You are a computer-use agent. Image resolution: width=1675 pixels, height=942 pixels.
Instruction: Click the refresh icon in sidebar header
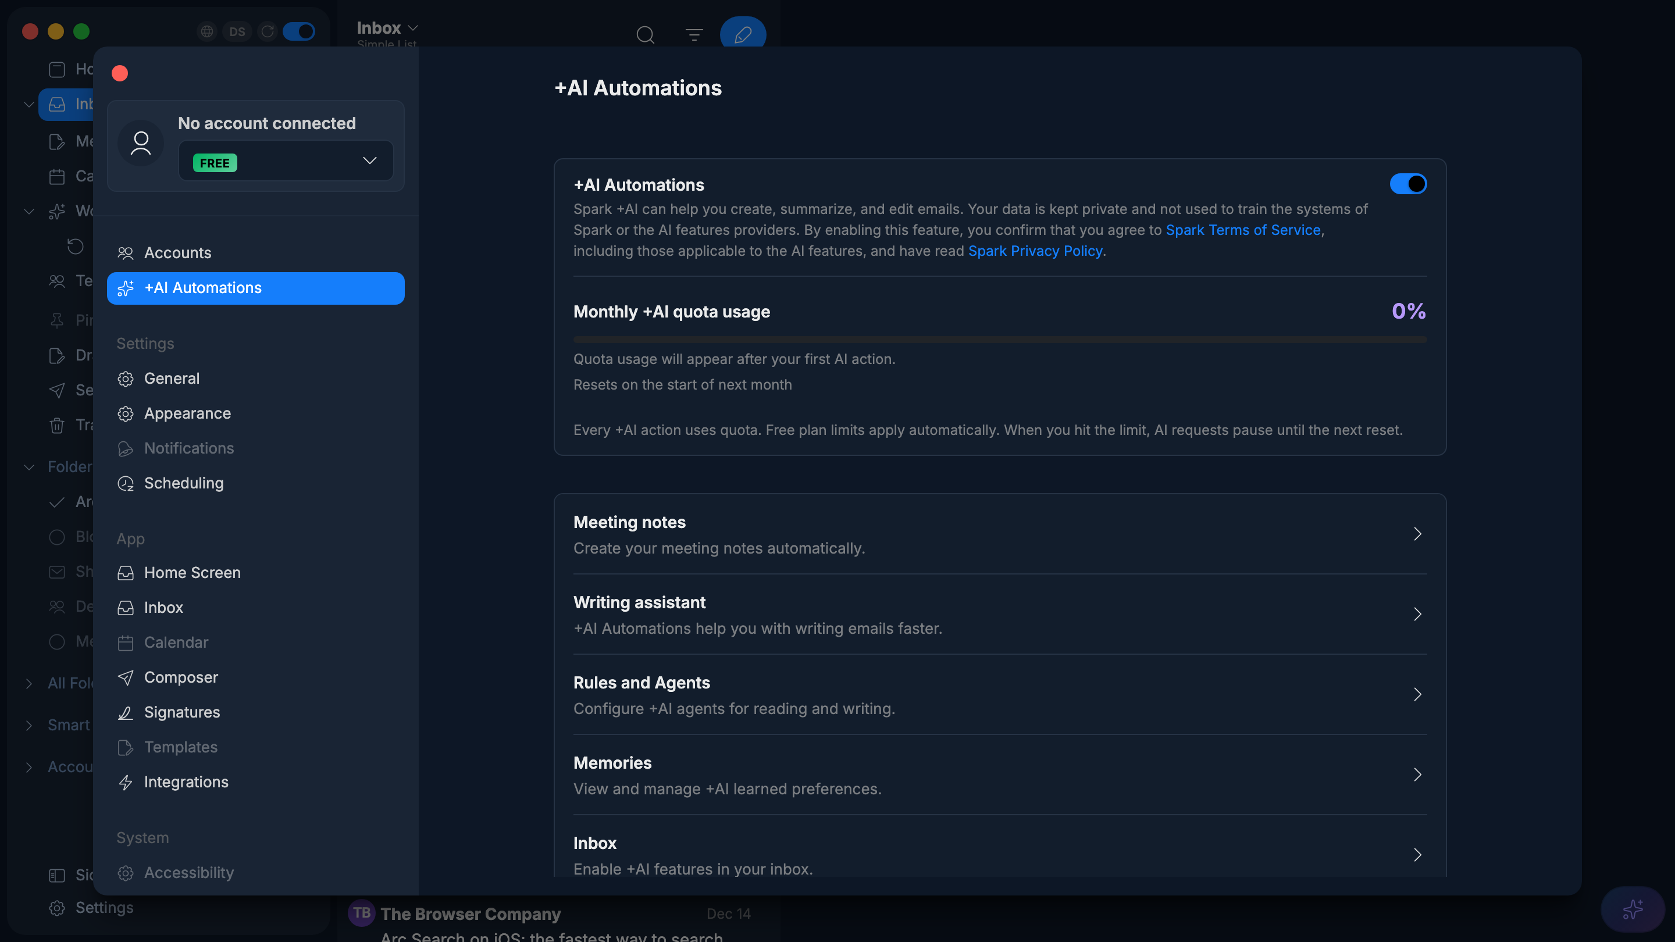click(268, 31)
